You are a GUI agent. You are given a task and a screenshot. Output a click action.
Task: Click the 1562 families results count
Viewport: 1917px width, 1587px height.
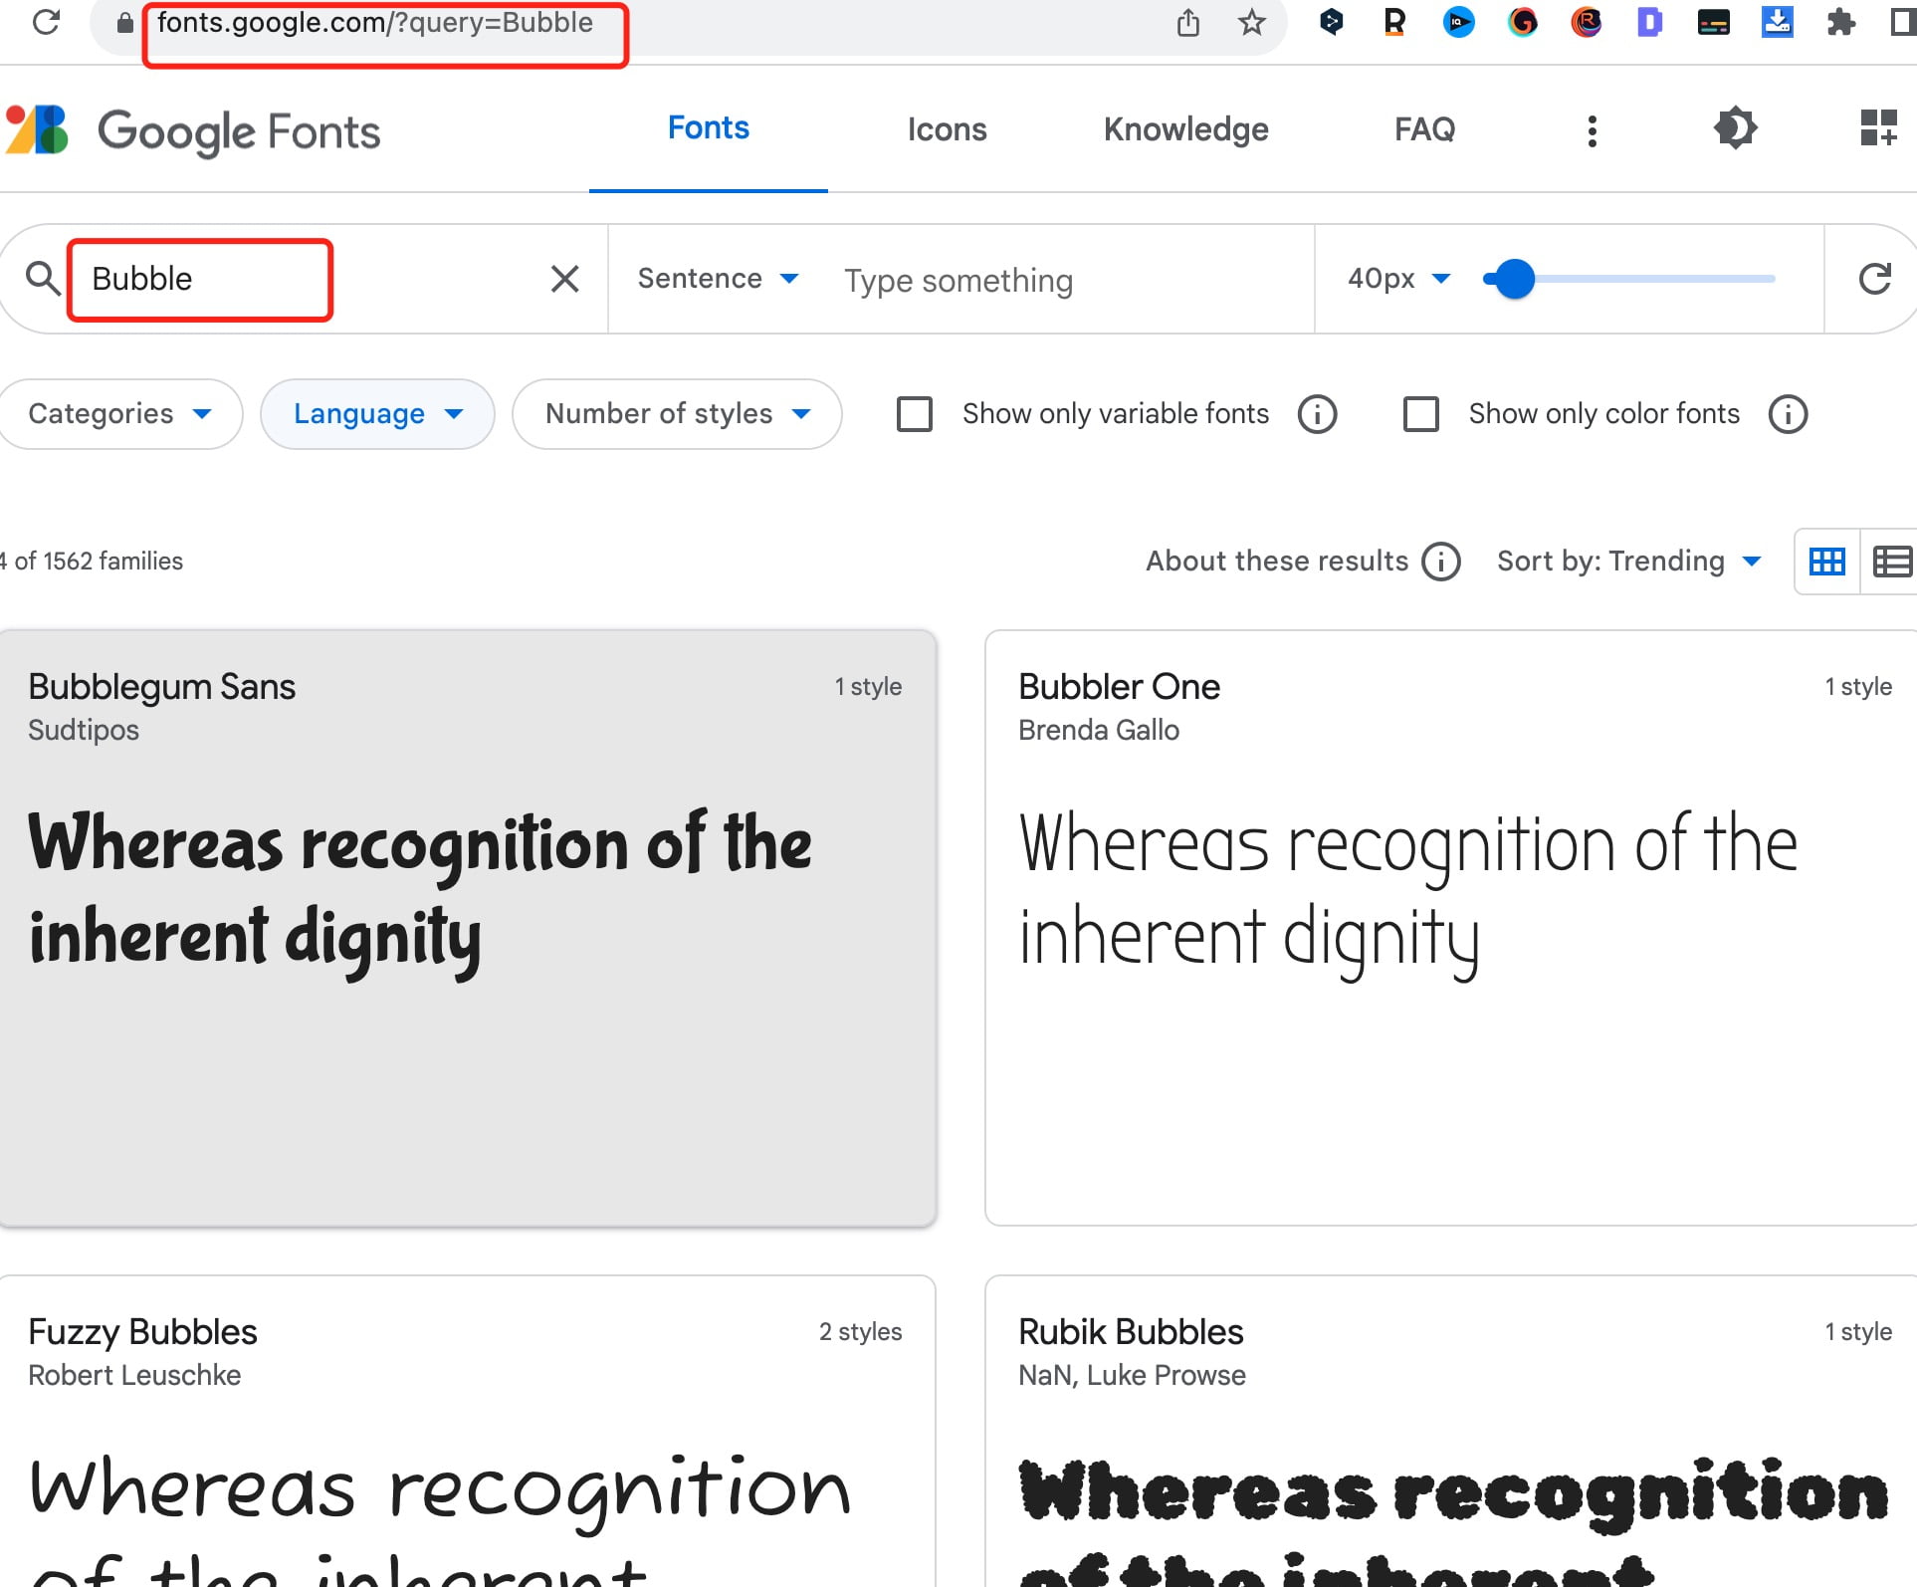[93, 561]
